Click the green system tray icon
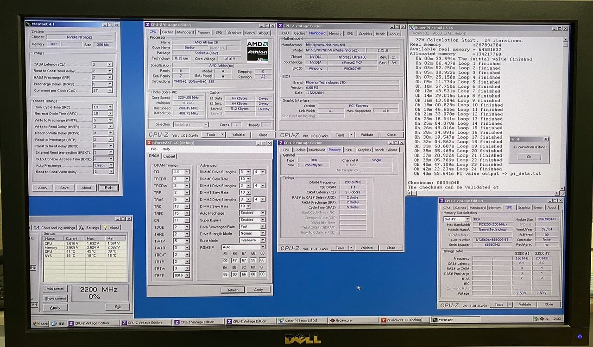Viewport: 593px width, 347px height. (536, 319)
